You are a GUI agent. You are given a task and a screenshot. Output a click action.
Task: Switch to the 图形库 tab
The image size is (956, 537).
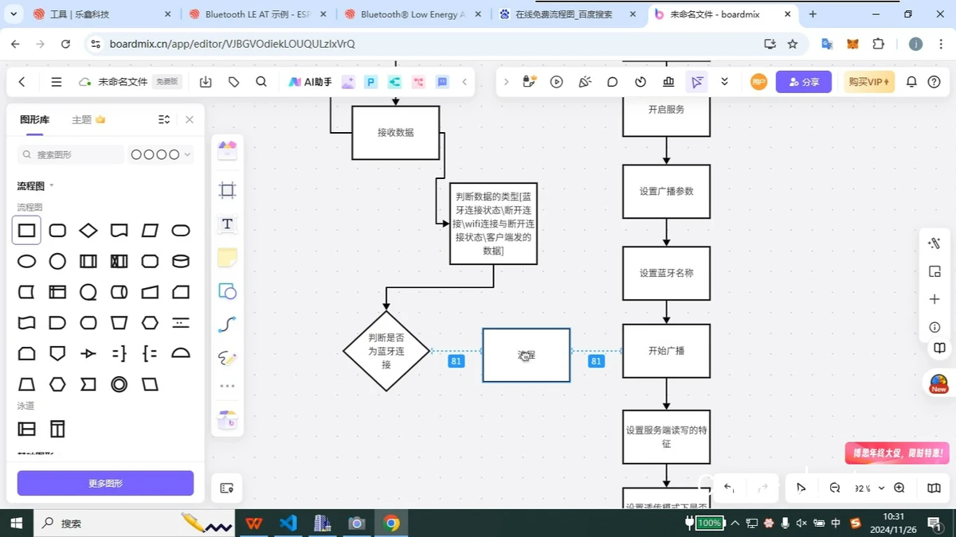34,119
